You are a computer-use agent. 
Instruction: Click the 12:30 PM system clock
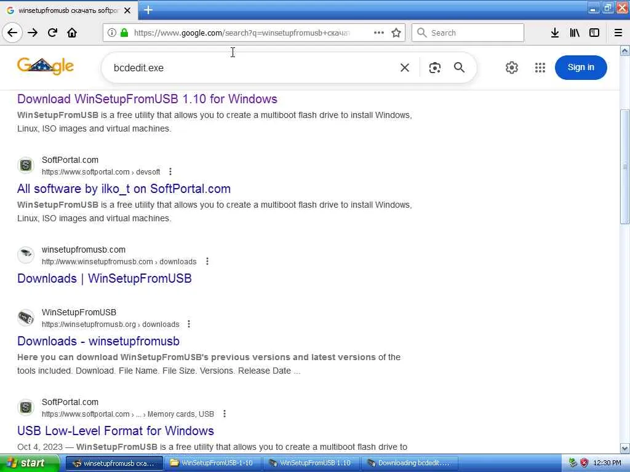tap(607, 463)
